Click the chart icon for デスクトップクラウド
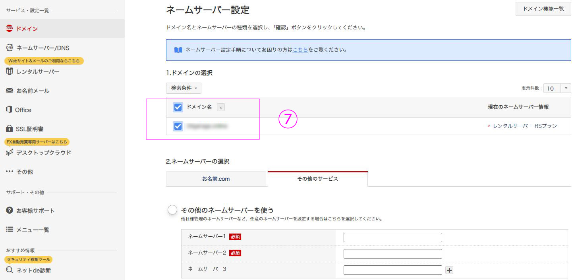The width and height of the screenshot is (576, 280). [10, 153]
